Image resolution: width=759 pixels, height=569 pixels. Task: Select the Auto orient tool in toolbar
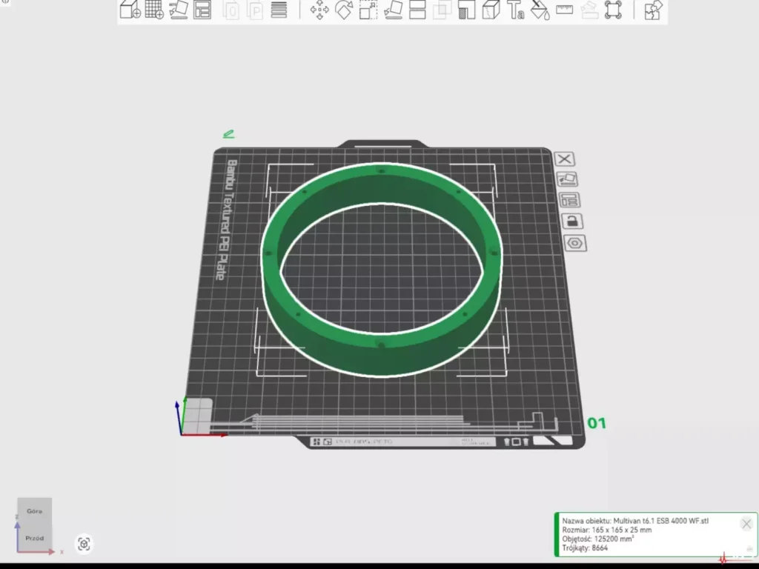coord(179,10)
